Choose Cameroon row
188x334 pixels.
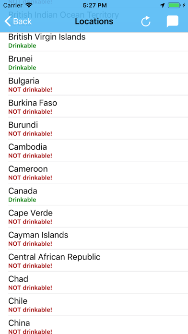pyautogui.click(x=94, y=172)
